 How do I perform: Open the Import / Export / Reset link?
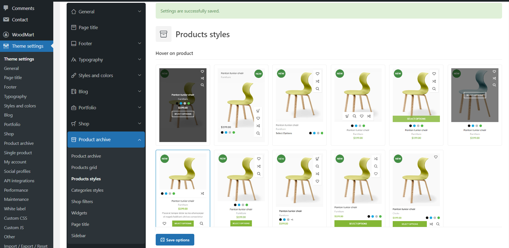click(26, 246)
